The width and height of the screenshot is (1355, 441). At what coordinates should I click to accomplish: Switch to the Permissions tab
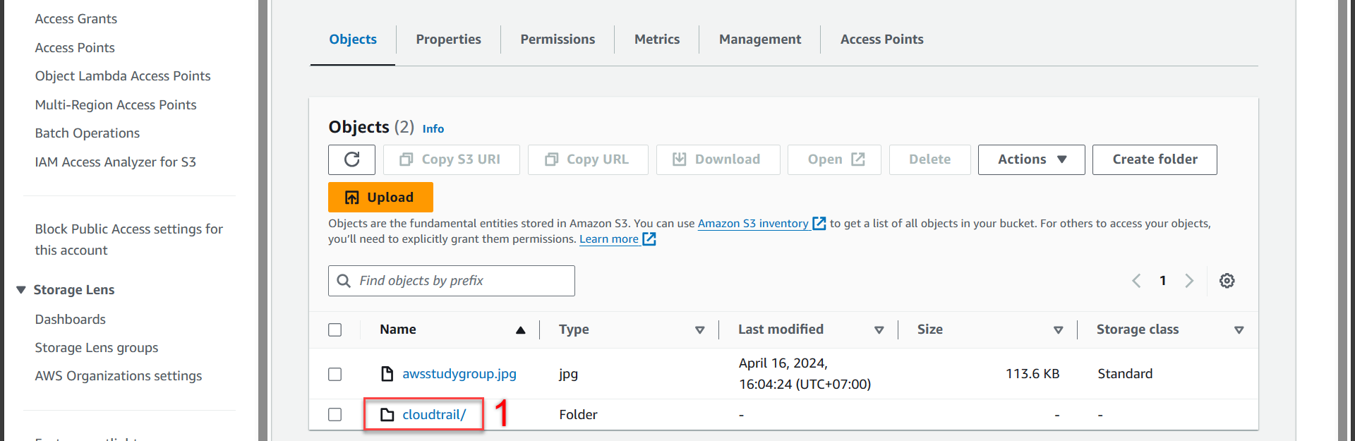click(558, 40)
